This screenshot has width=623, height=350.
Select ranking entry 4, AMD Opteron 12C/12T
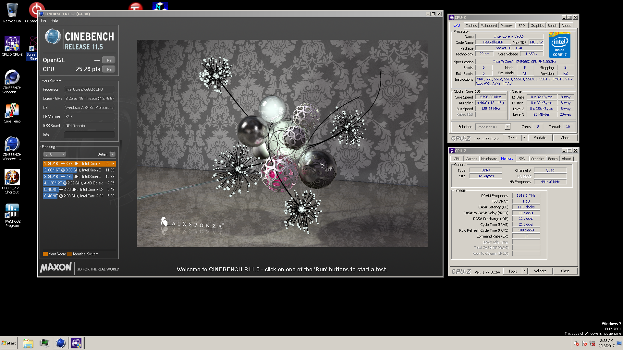pos(79,183)
